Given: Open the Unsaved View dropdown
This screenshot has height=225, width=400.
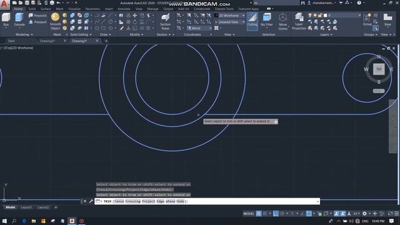Looking at the screenshot, I should [x=229, y=22].
